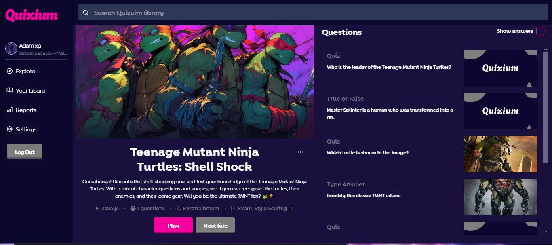Open the Explore menu item
The image size is (552, 245).
[x=25, y=71]
